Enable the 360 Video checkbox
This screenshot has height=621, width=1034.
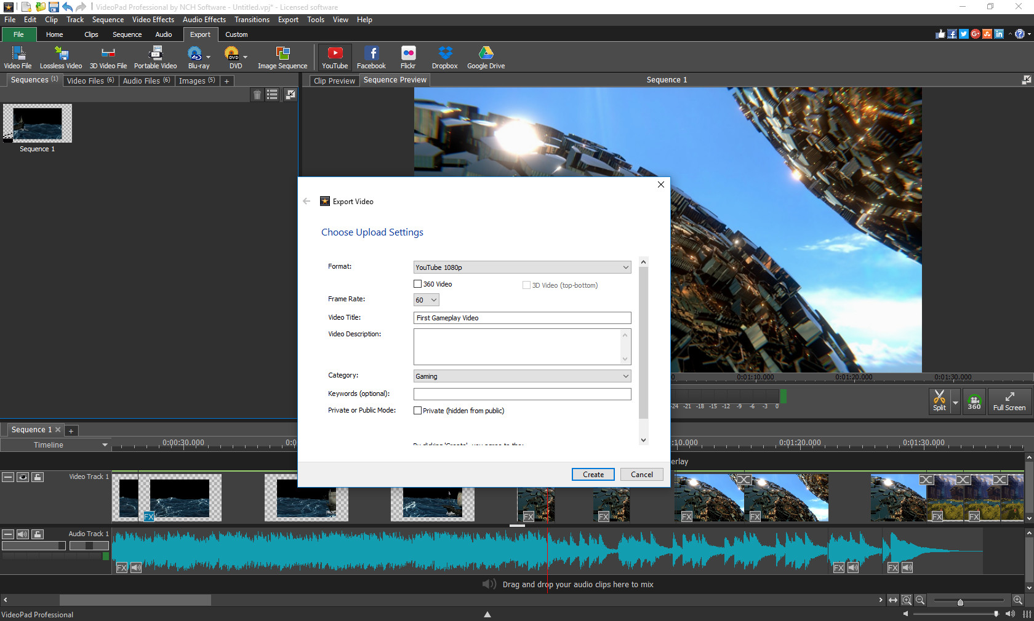click(417, 283)
